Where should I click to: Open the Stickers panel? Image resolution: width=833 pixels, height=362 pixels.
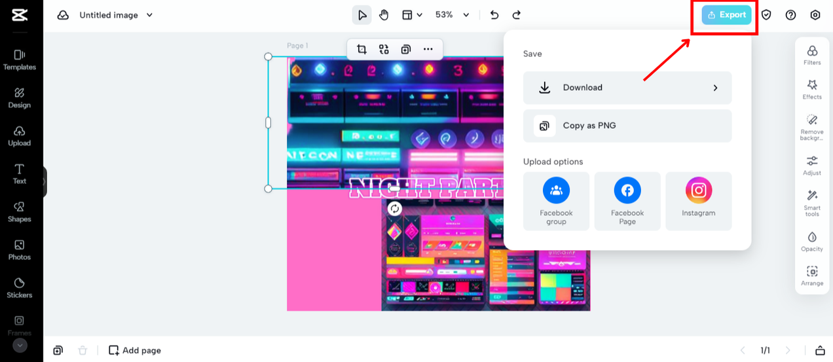coord(20,288)
